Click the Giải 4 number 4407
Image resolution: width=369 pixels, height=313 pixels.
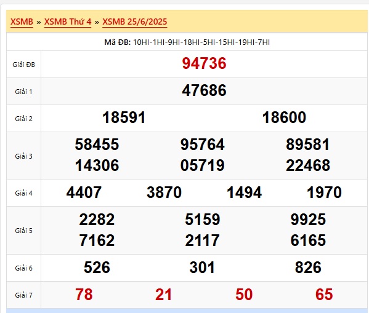click(x=84, y=192)
